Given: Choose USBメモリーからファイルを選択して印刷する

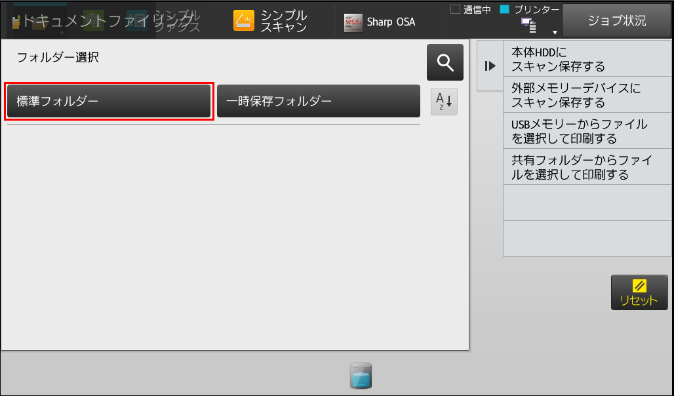Looking at the screenshot, I should point(587,131).
